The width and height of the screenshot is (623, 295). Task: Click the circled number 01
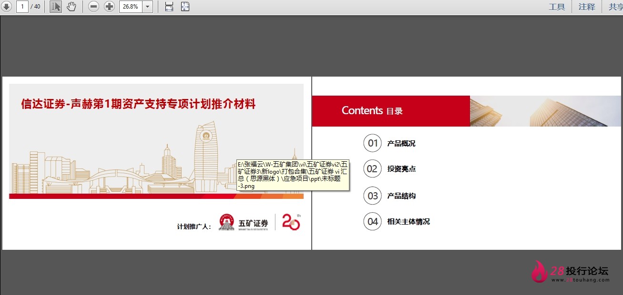coord(373,143)
